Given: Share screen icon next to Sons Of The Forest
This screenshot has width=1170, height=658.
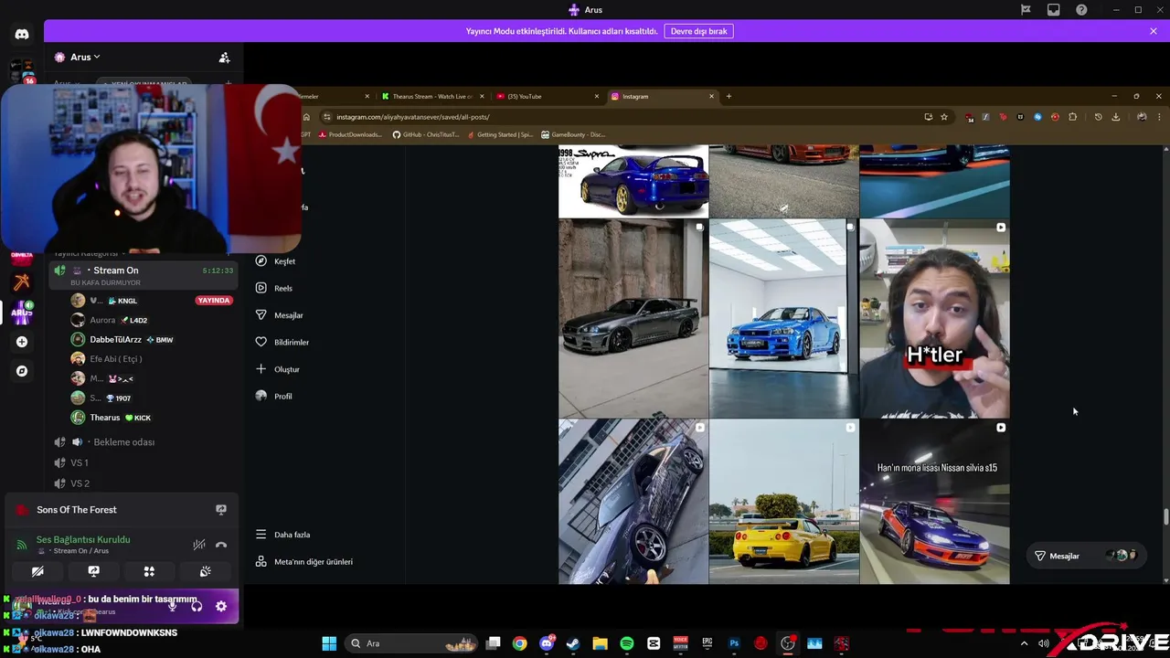Looking at the screenshot, I should [220, 509].
